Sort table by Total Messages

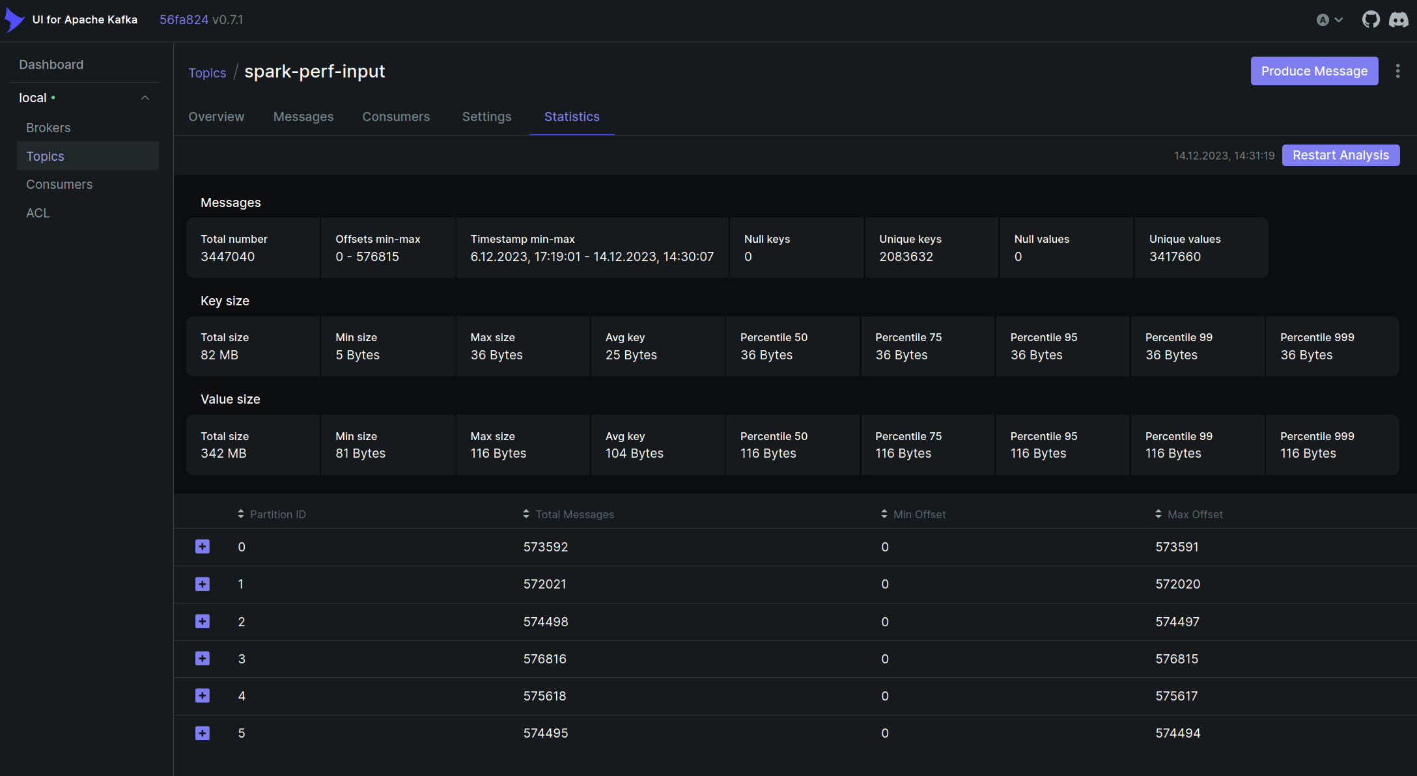568,514
